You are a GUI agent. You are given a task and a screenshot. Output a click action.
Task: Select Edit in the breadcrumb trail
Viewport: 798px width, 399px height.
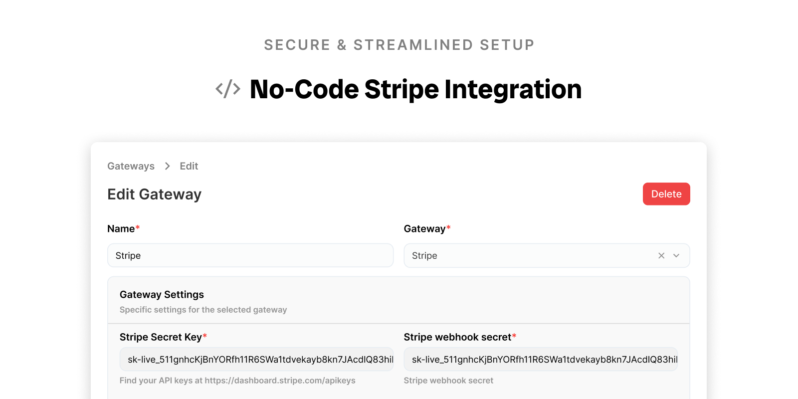point(189,166)
